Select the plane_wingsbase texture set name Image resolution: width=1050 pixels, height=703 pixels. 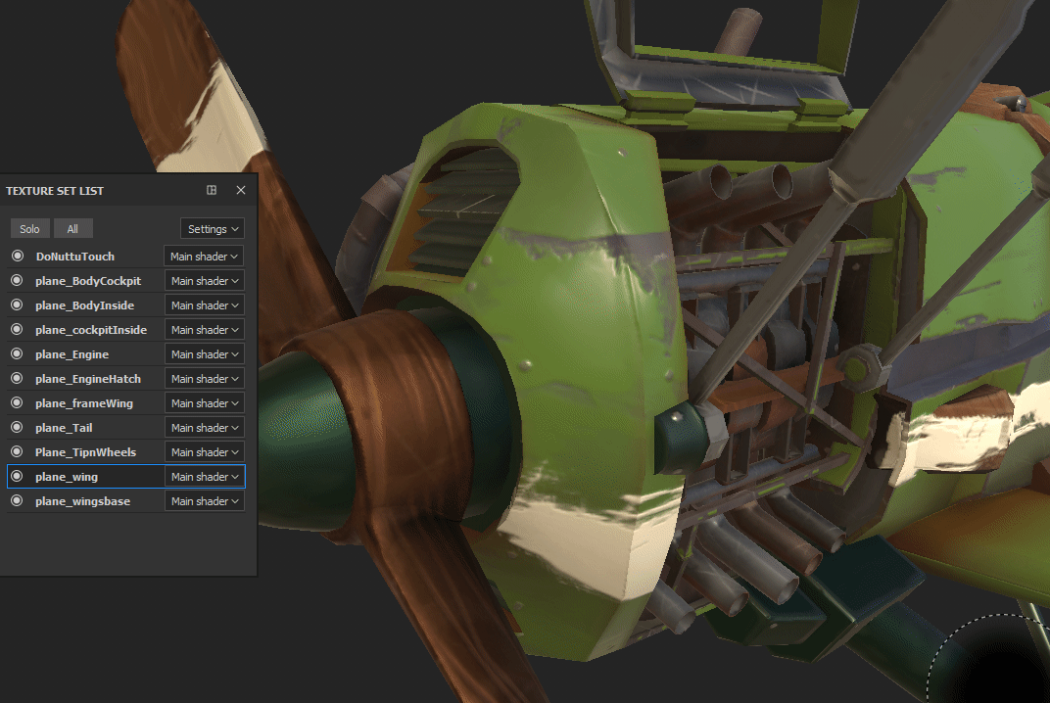click(x=83, y=500)
